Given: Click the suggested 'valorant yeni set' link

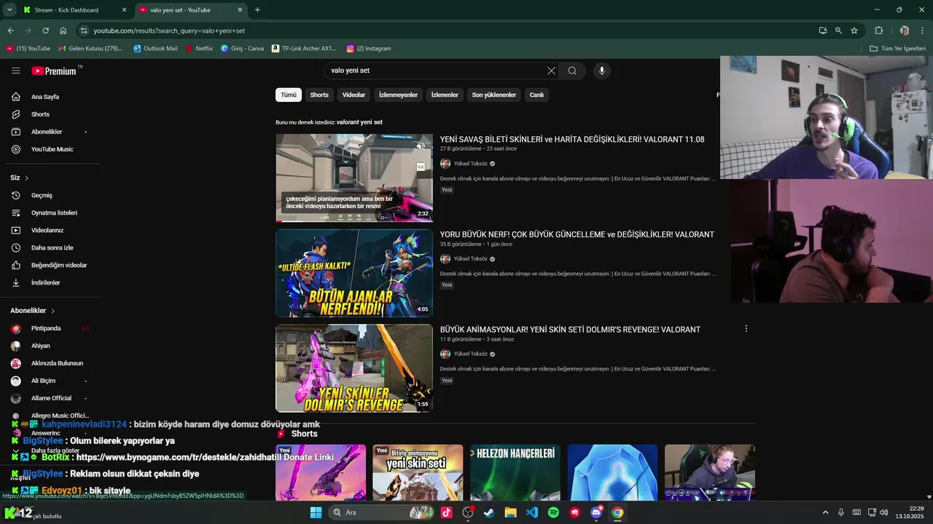Looking at the screenshot, I should 359,122.
